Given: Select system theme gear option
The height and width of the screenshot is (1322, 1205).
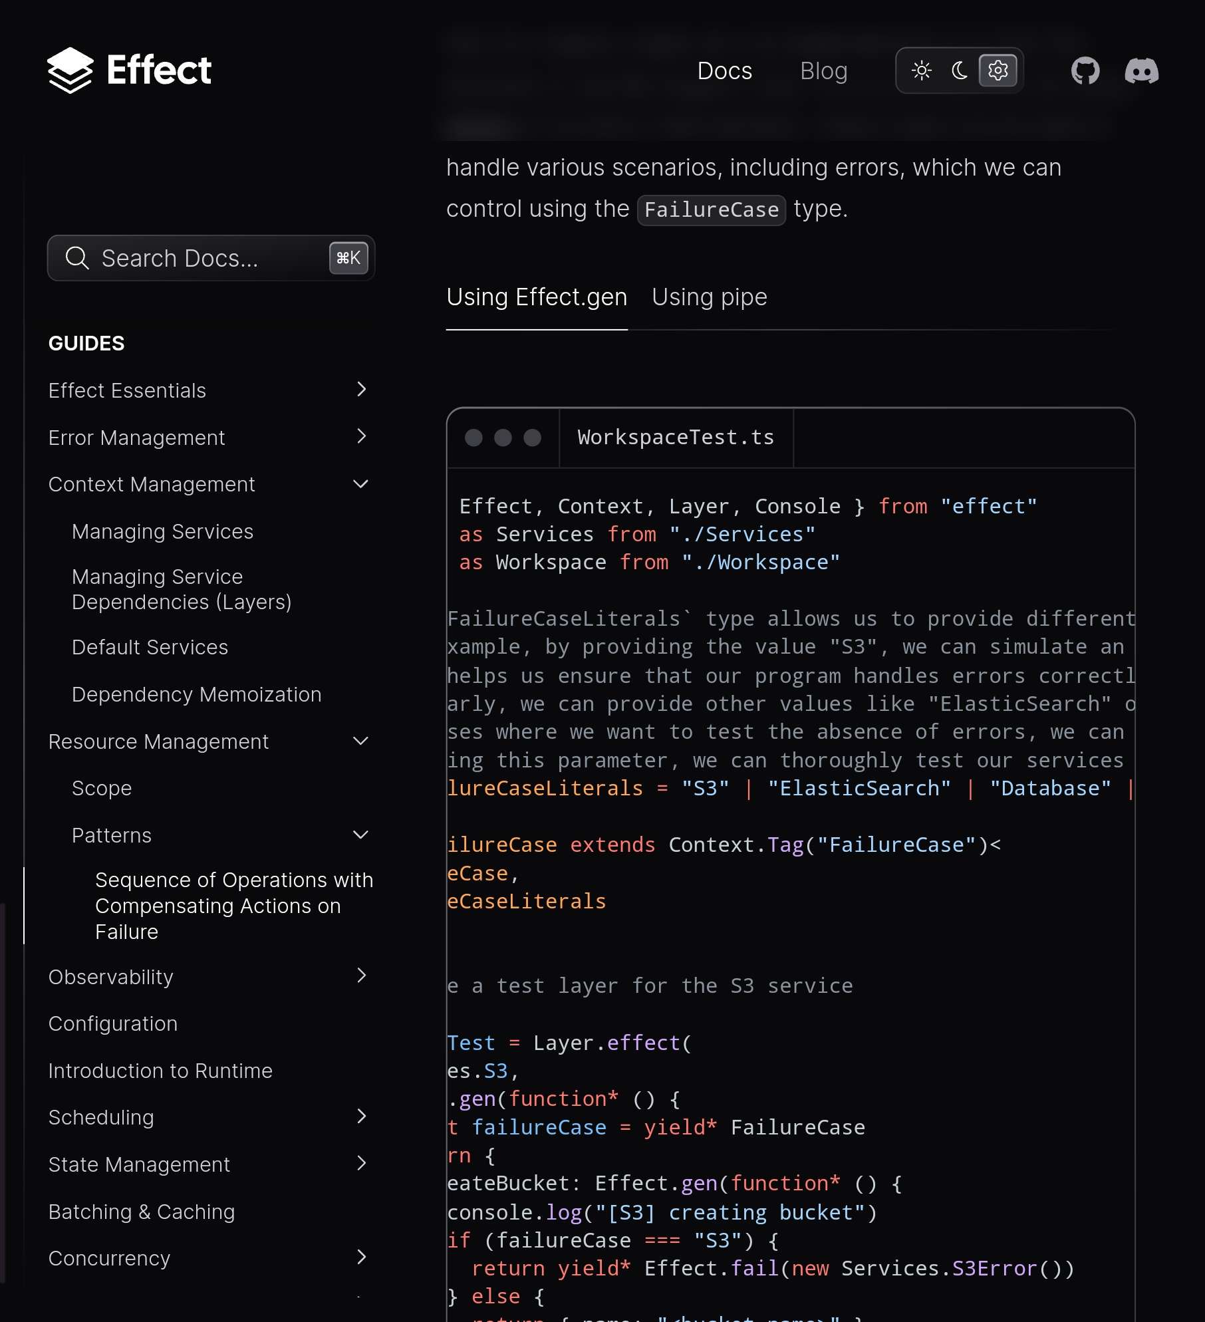Looking at the screenshot, I should click(998, 70).
